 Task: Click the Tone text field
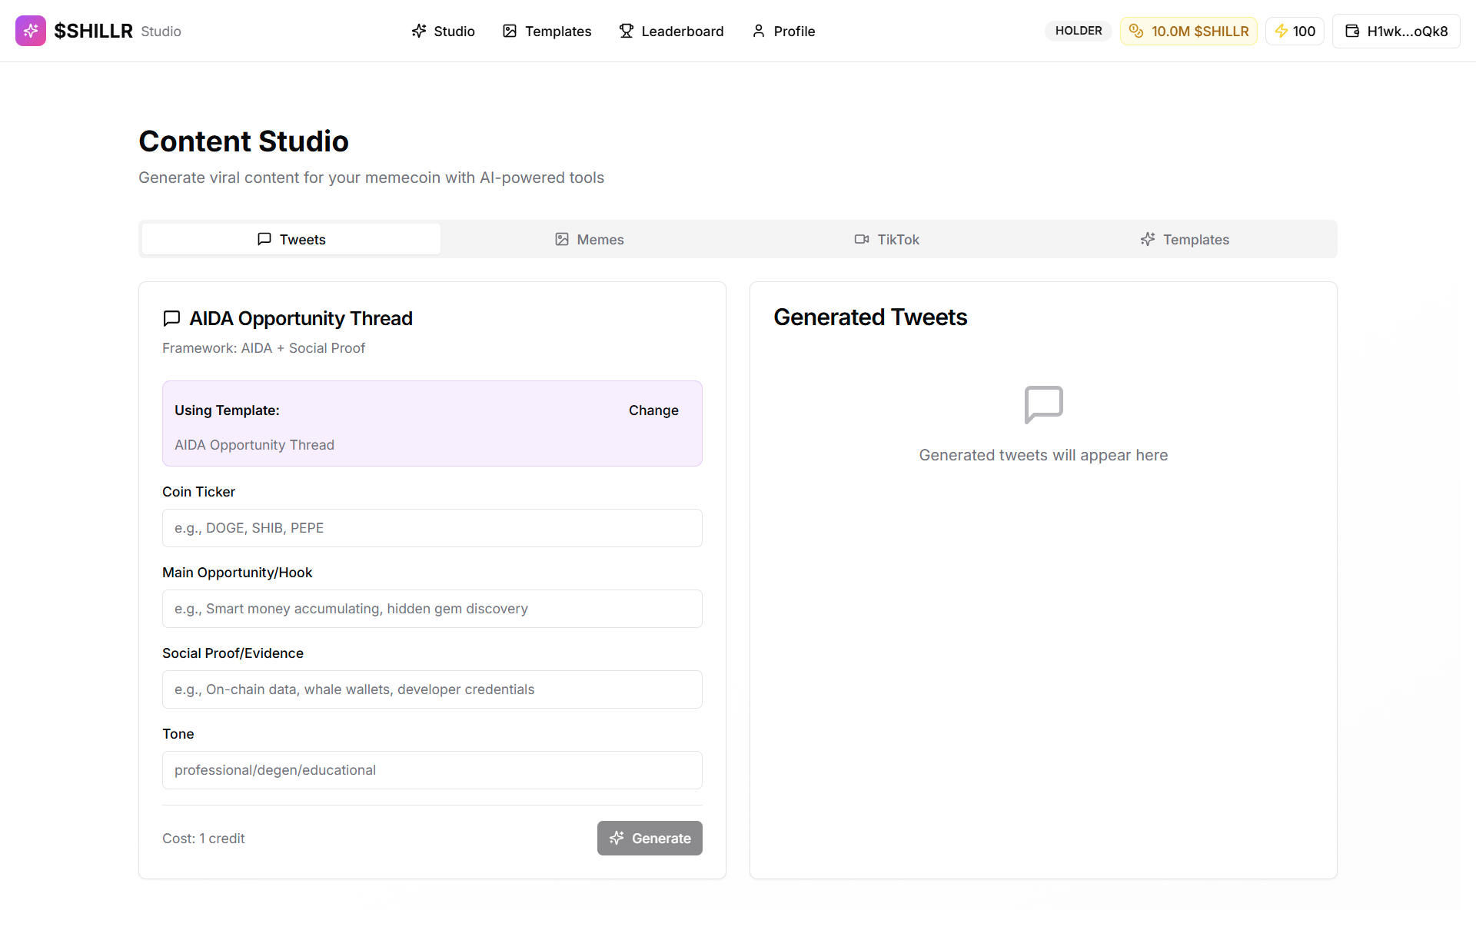[x=432, y=770]
